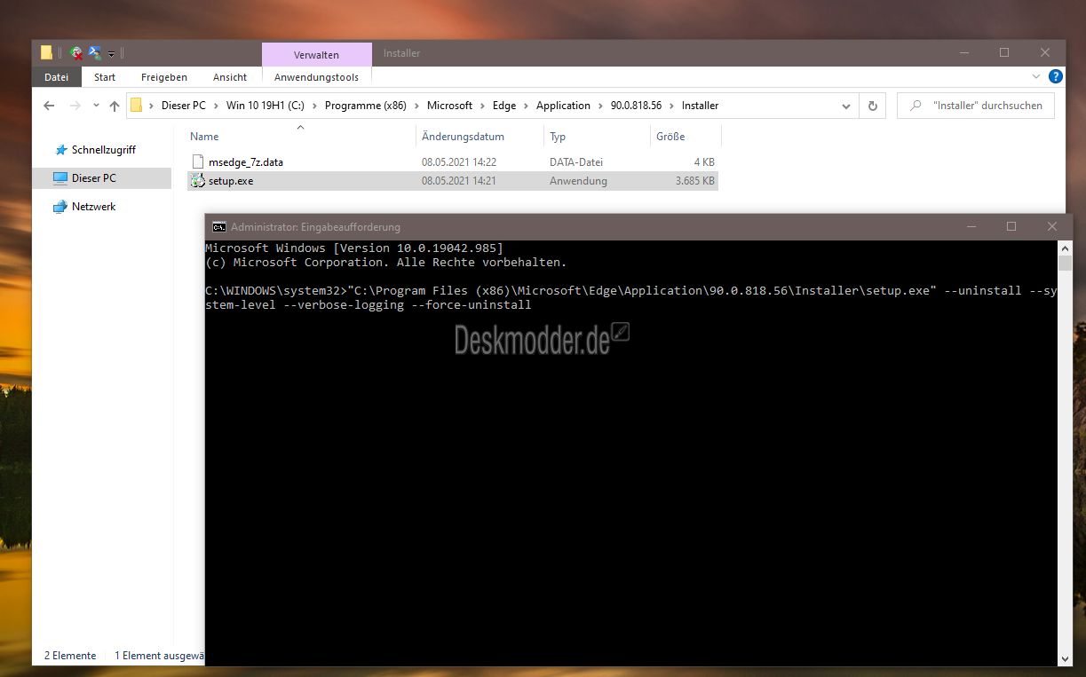Click the Verwalten contextual tab
The height and width of the screenshot is (677, 1086).
click(x=316, y=54)
